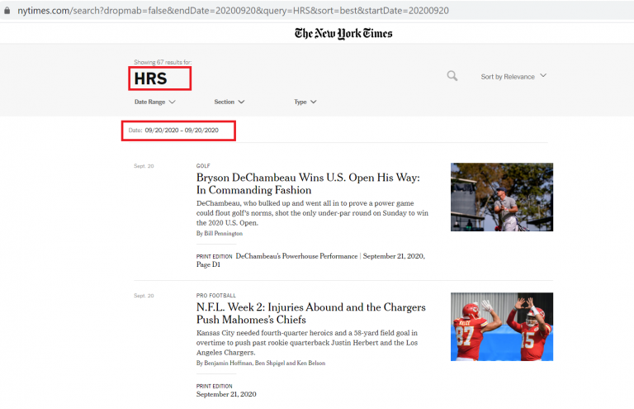Open N.F.L. Week 2 Injuries Abound article
Screen dimensions: 634x409
coord(311,313)
